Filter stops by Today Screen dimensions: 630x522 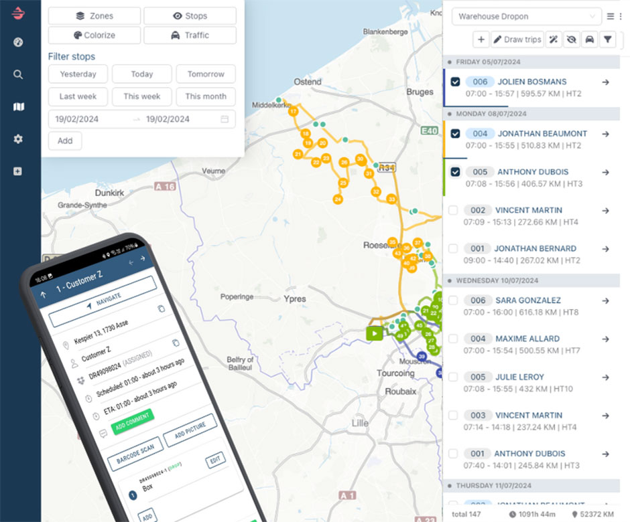click(142, 74)
